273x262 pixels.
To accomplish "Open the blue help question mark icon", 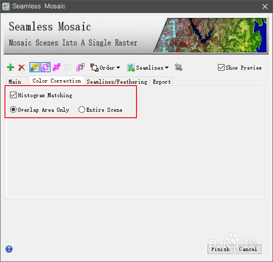I will click(x=9, y=249).
